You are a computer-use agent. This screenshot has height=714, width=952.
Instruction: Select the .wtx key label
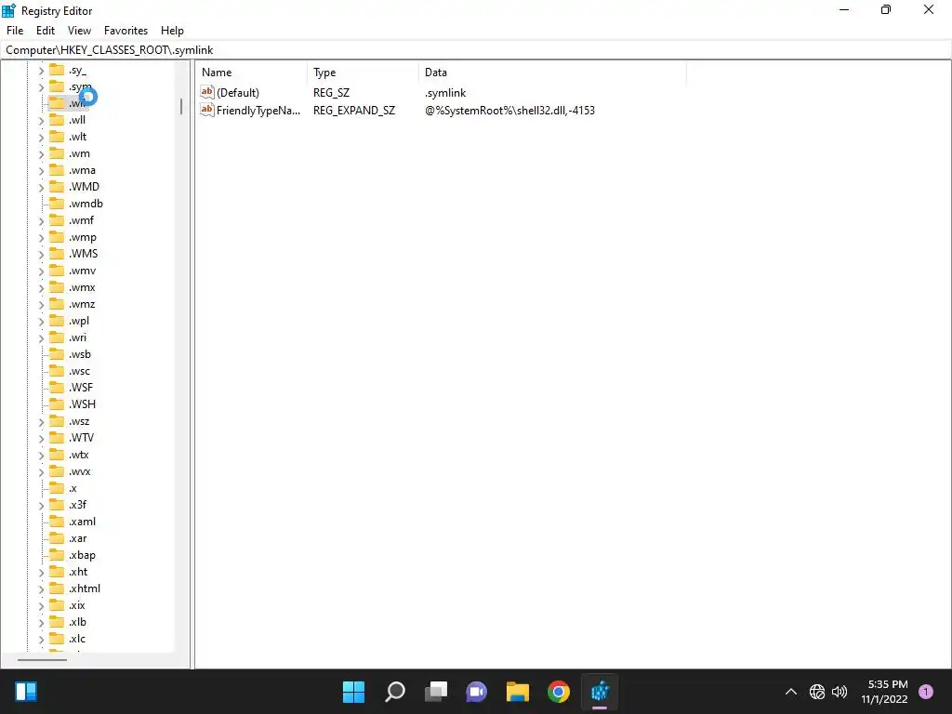[79, 455]
